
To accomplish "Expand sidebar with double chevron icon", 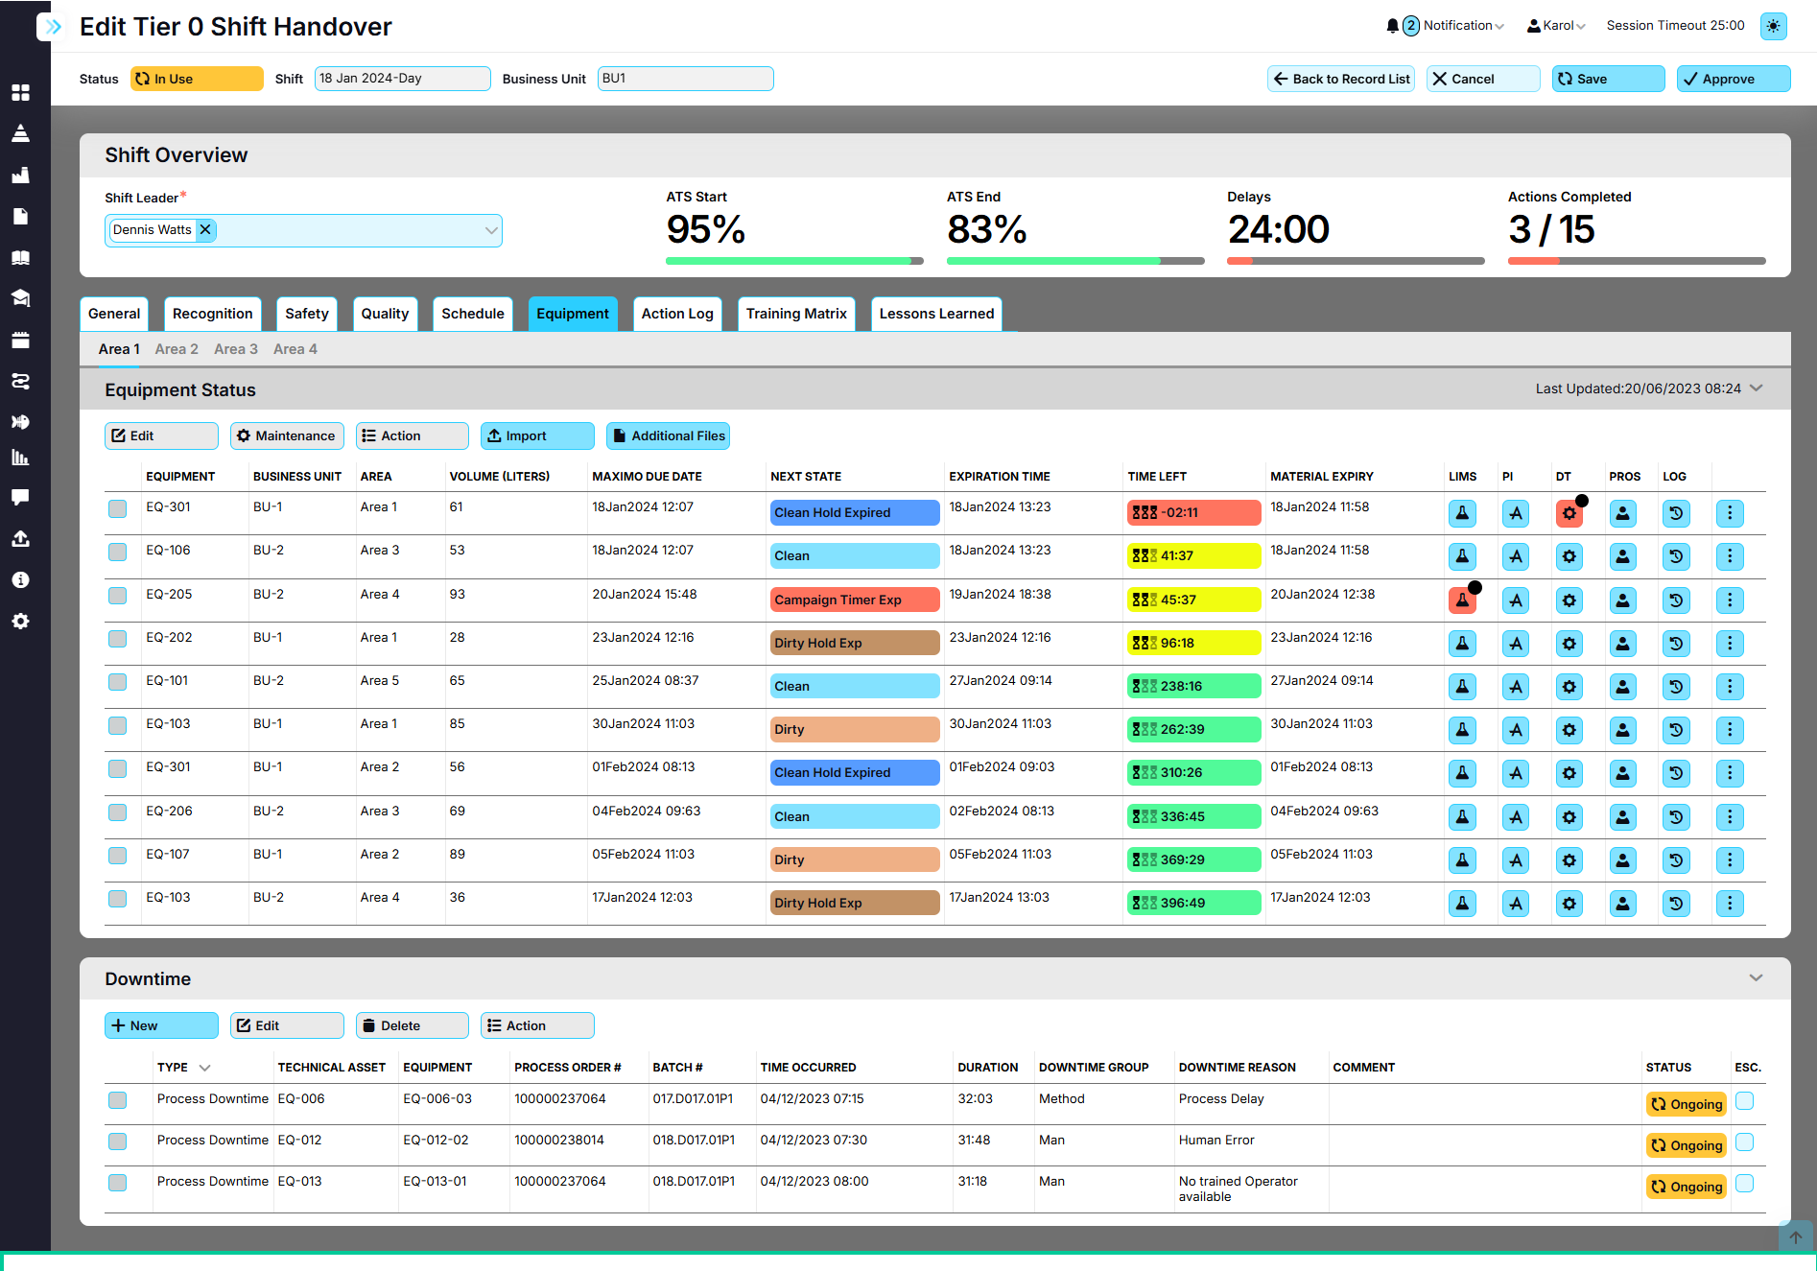I will click(53, 26).
